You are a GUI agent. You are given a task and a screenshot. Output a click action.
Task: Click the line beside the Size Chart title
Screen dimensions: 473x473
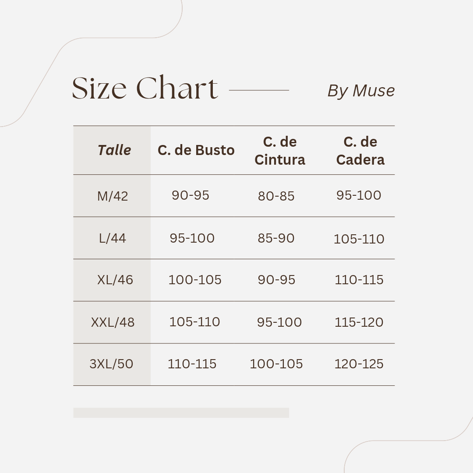click(259, 90)
